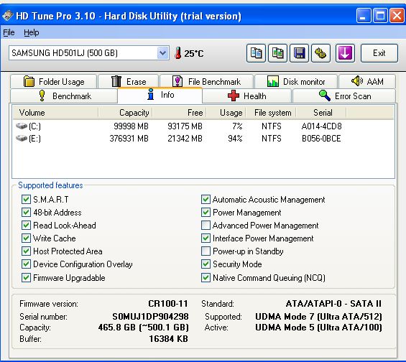
Task: Open the options gear-and-wrench icon
Action: 320,53
